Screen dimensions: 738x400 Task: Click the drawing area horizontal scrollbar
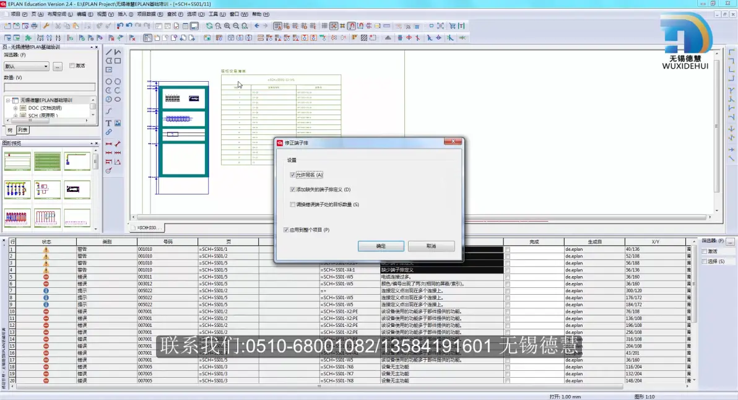422,217
